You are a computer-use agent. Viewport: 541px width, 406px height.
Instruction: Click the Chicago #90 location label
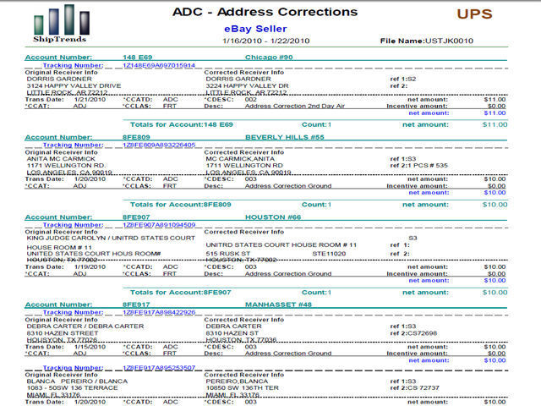[269, 58]
